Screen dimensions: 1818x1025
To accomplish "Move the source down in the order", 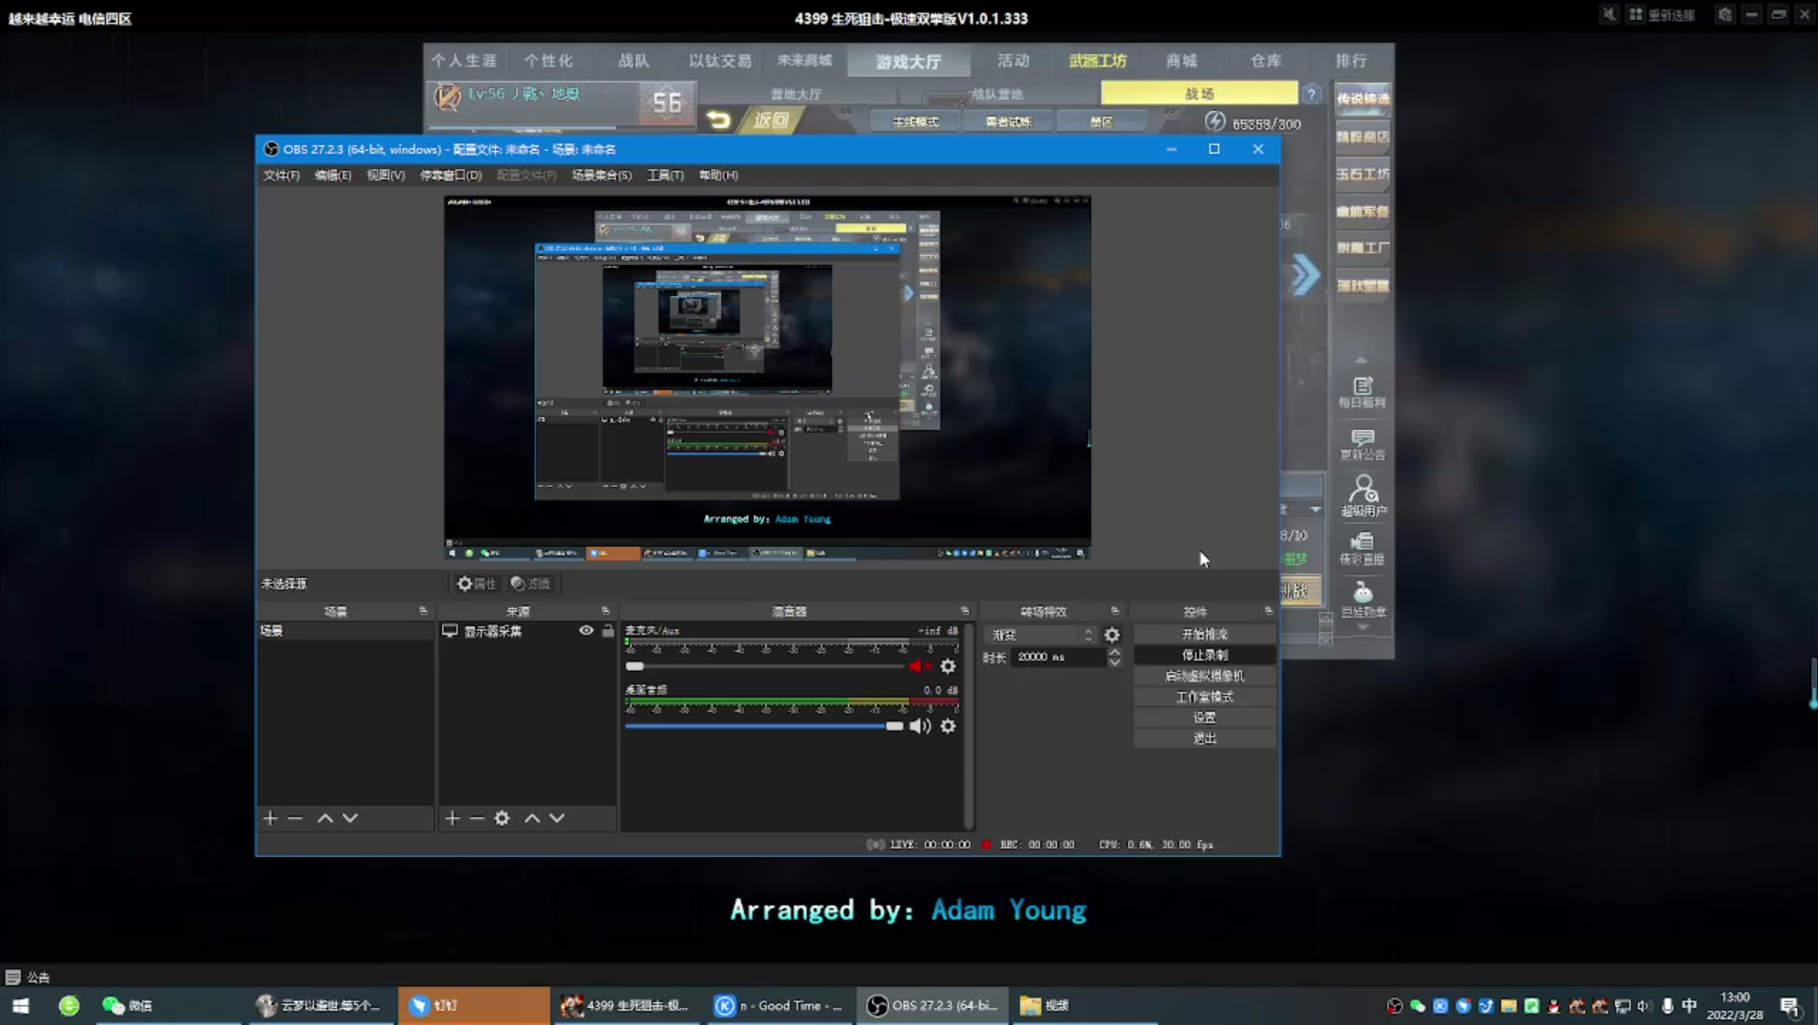I will [557, 818].
